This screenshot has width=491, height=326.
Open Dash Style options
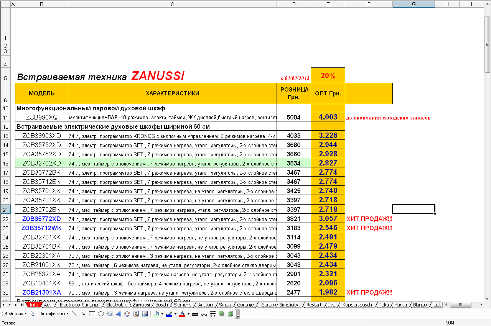click(204, 314)
